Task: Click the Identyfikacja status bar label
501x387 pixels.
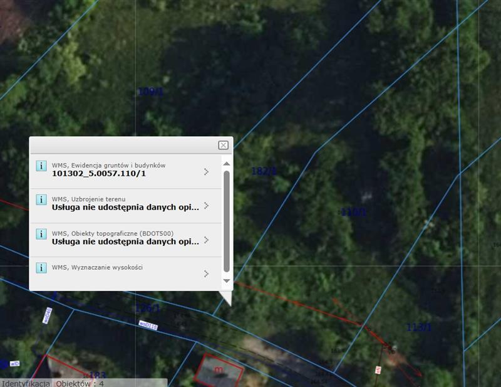Action: (26, 383)
